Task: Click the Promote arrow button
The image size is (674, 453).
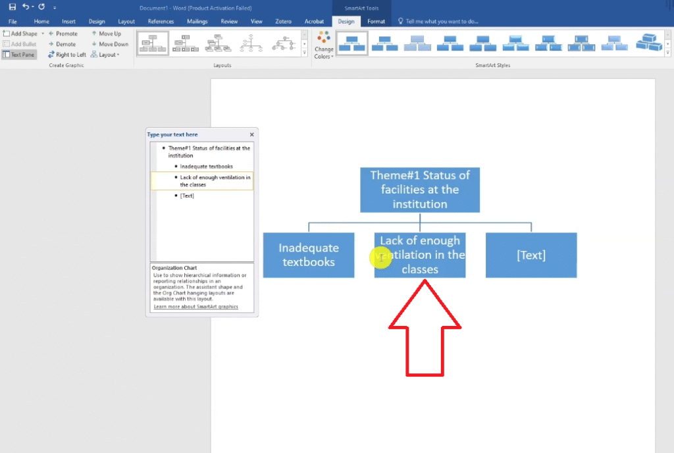Action: [63, 34]
